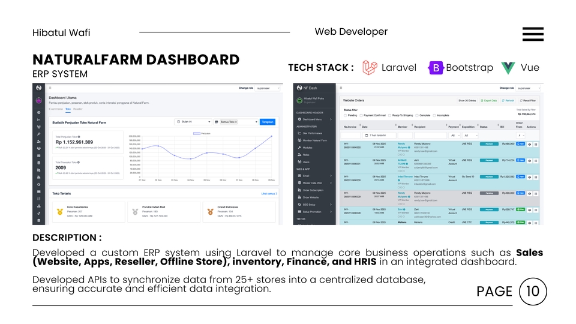Click the gold medal icon for Kota Kasablanka
Viewport: 576px width, 324px height.
pyautogui.click(x=59, y=211)
